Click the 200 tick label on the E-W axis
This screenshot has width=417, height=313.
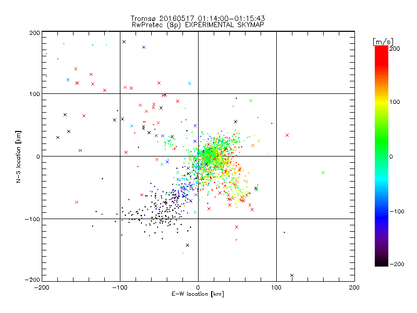pyautogui.click(x=354, y=287)
